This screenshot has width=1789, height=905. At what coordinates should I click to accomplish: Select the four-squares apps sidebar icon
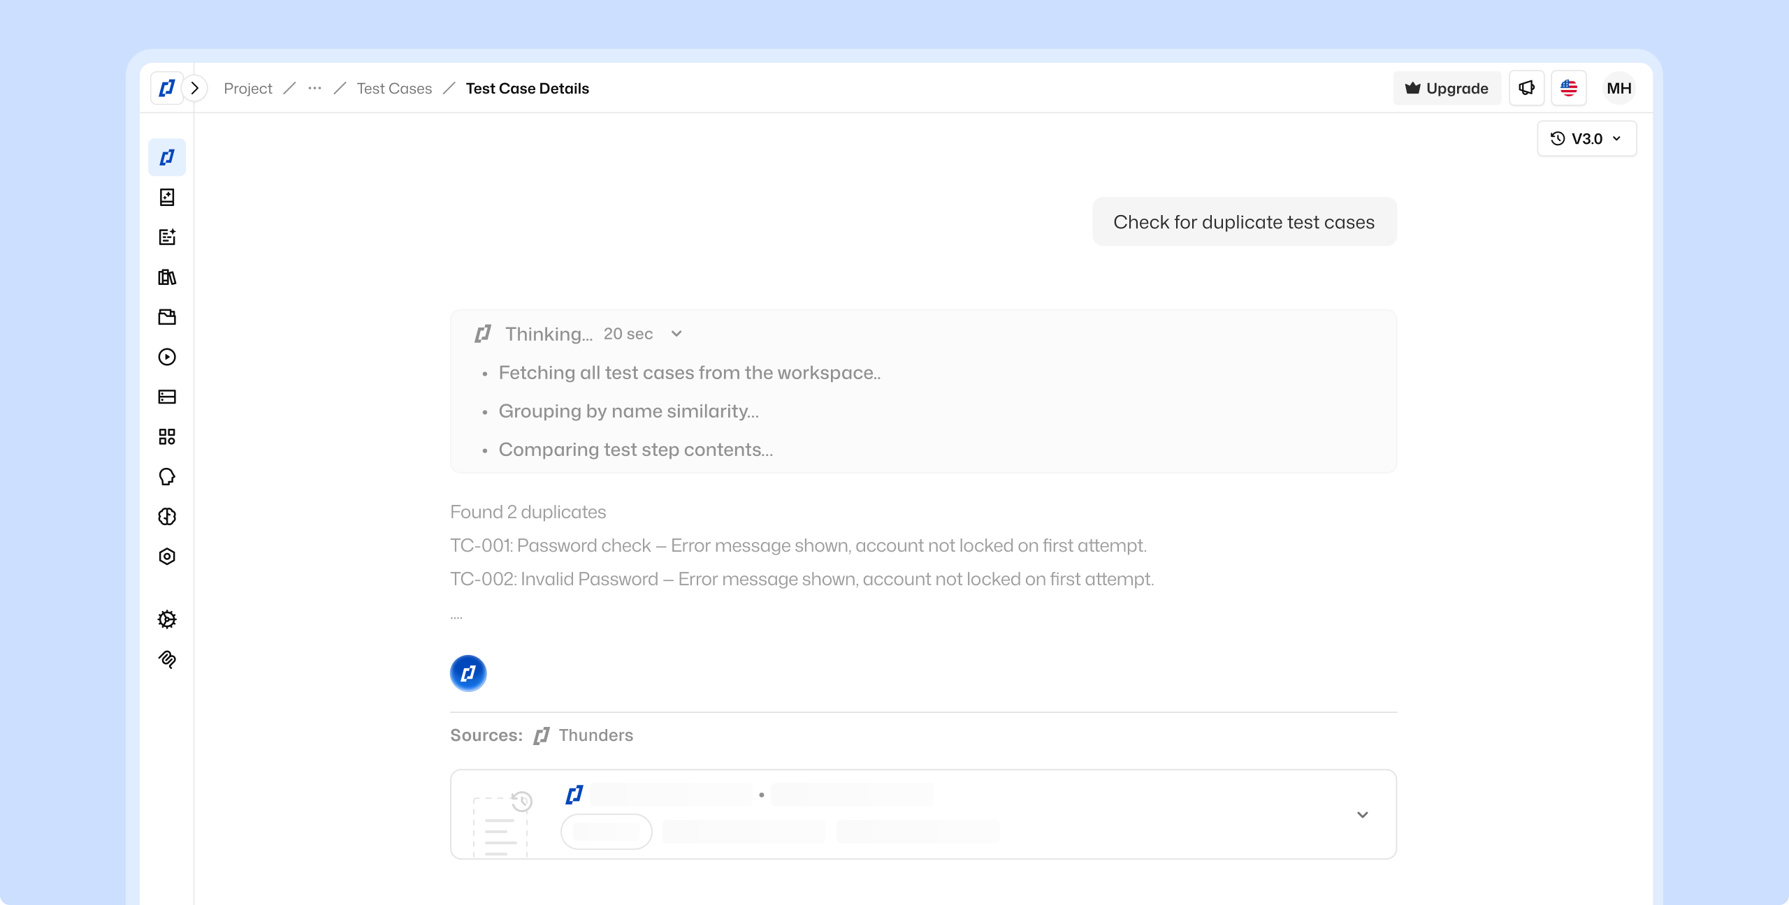click(167, 437)
